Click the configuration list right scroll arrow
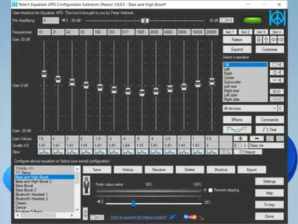Viewport: 298px width, 224px height. (72, 215)
